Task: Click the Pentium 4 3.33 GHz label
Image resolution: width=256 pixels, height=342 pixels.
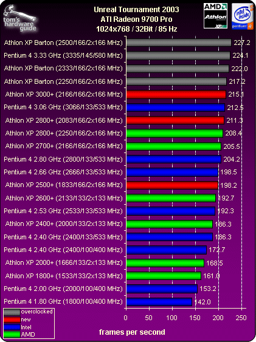Action: (63, 56)
